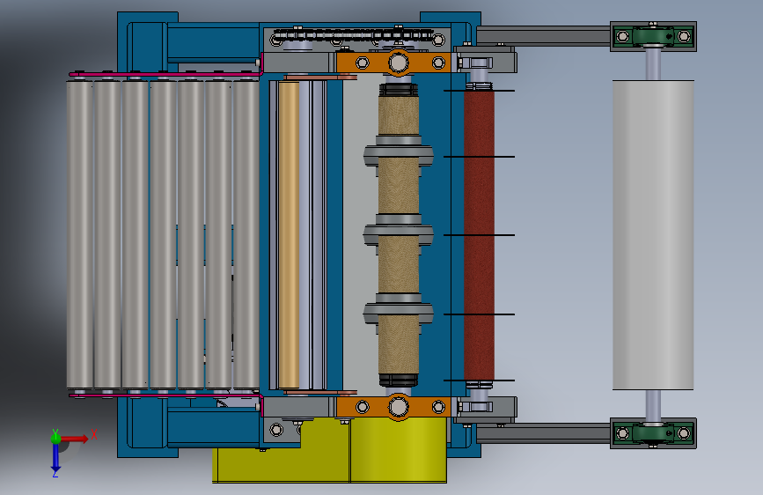Screen dimensions: 763x495
Task: Select the lower gray support arm on right
Action: tap(543, 432)
